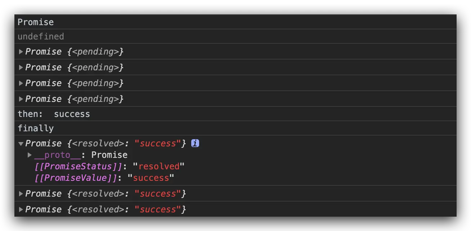Viewport: 471px width, 231px height.
Task: Expand the fourth pending Promise entry
Action: click(21, 99)
